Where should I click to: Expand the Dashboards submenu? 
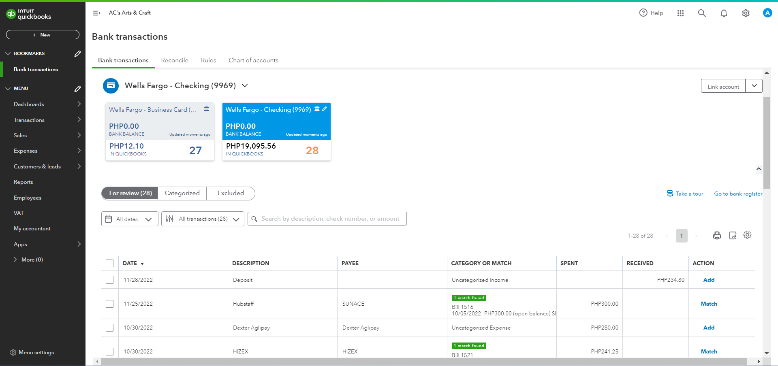click(x=79, y=104)
